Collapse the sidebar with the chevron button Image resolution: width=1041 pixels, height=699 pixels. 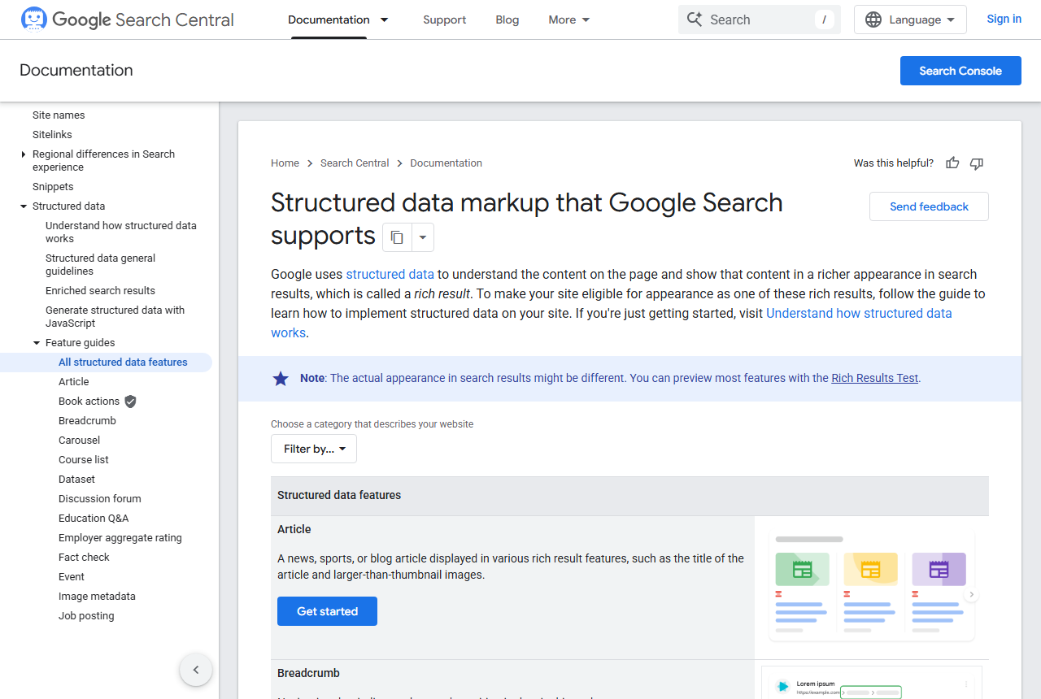[196, 671]
